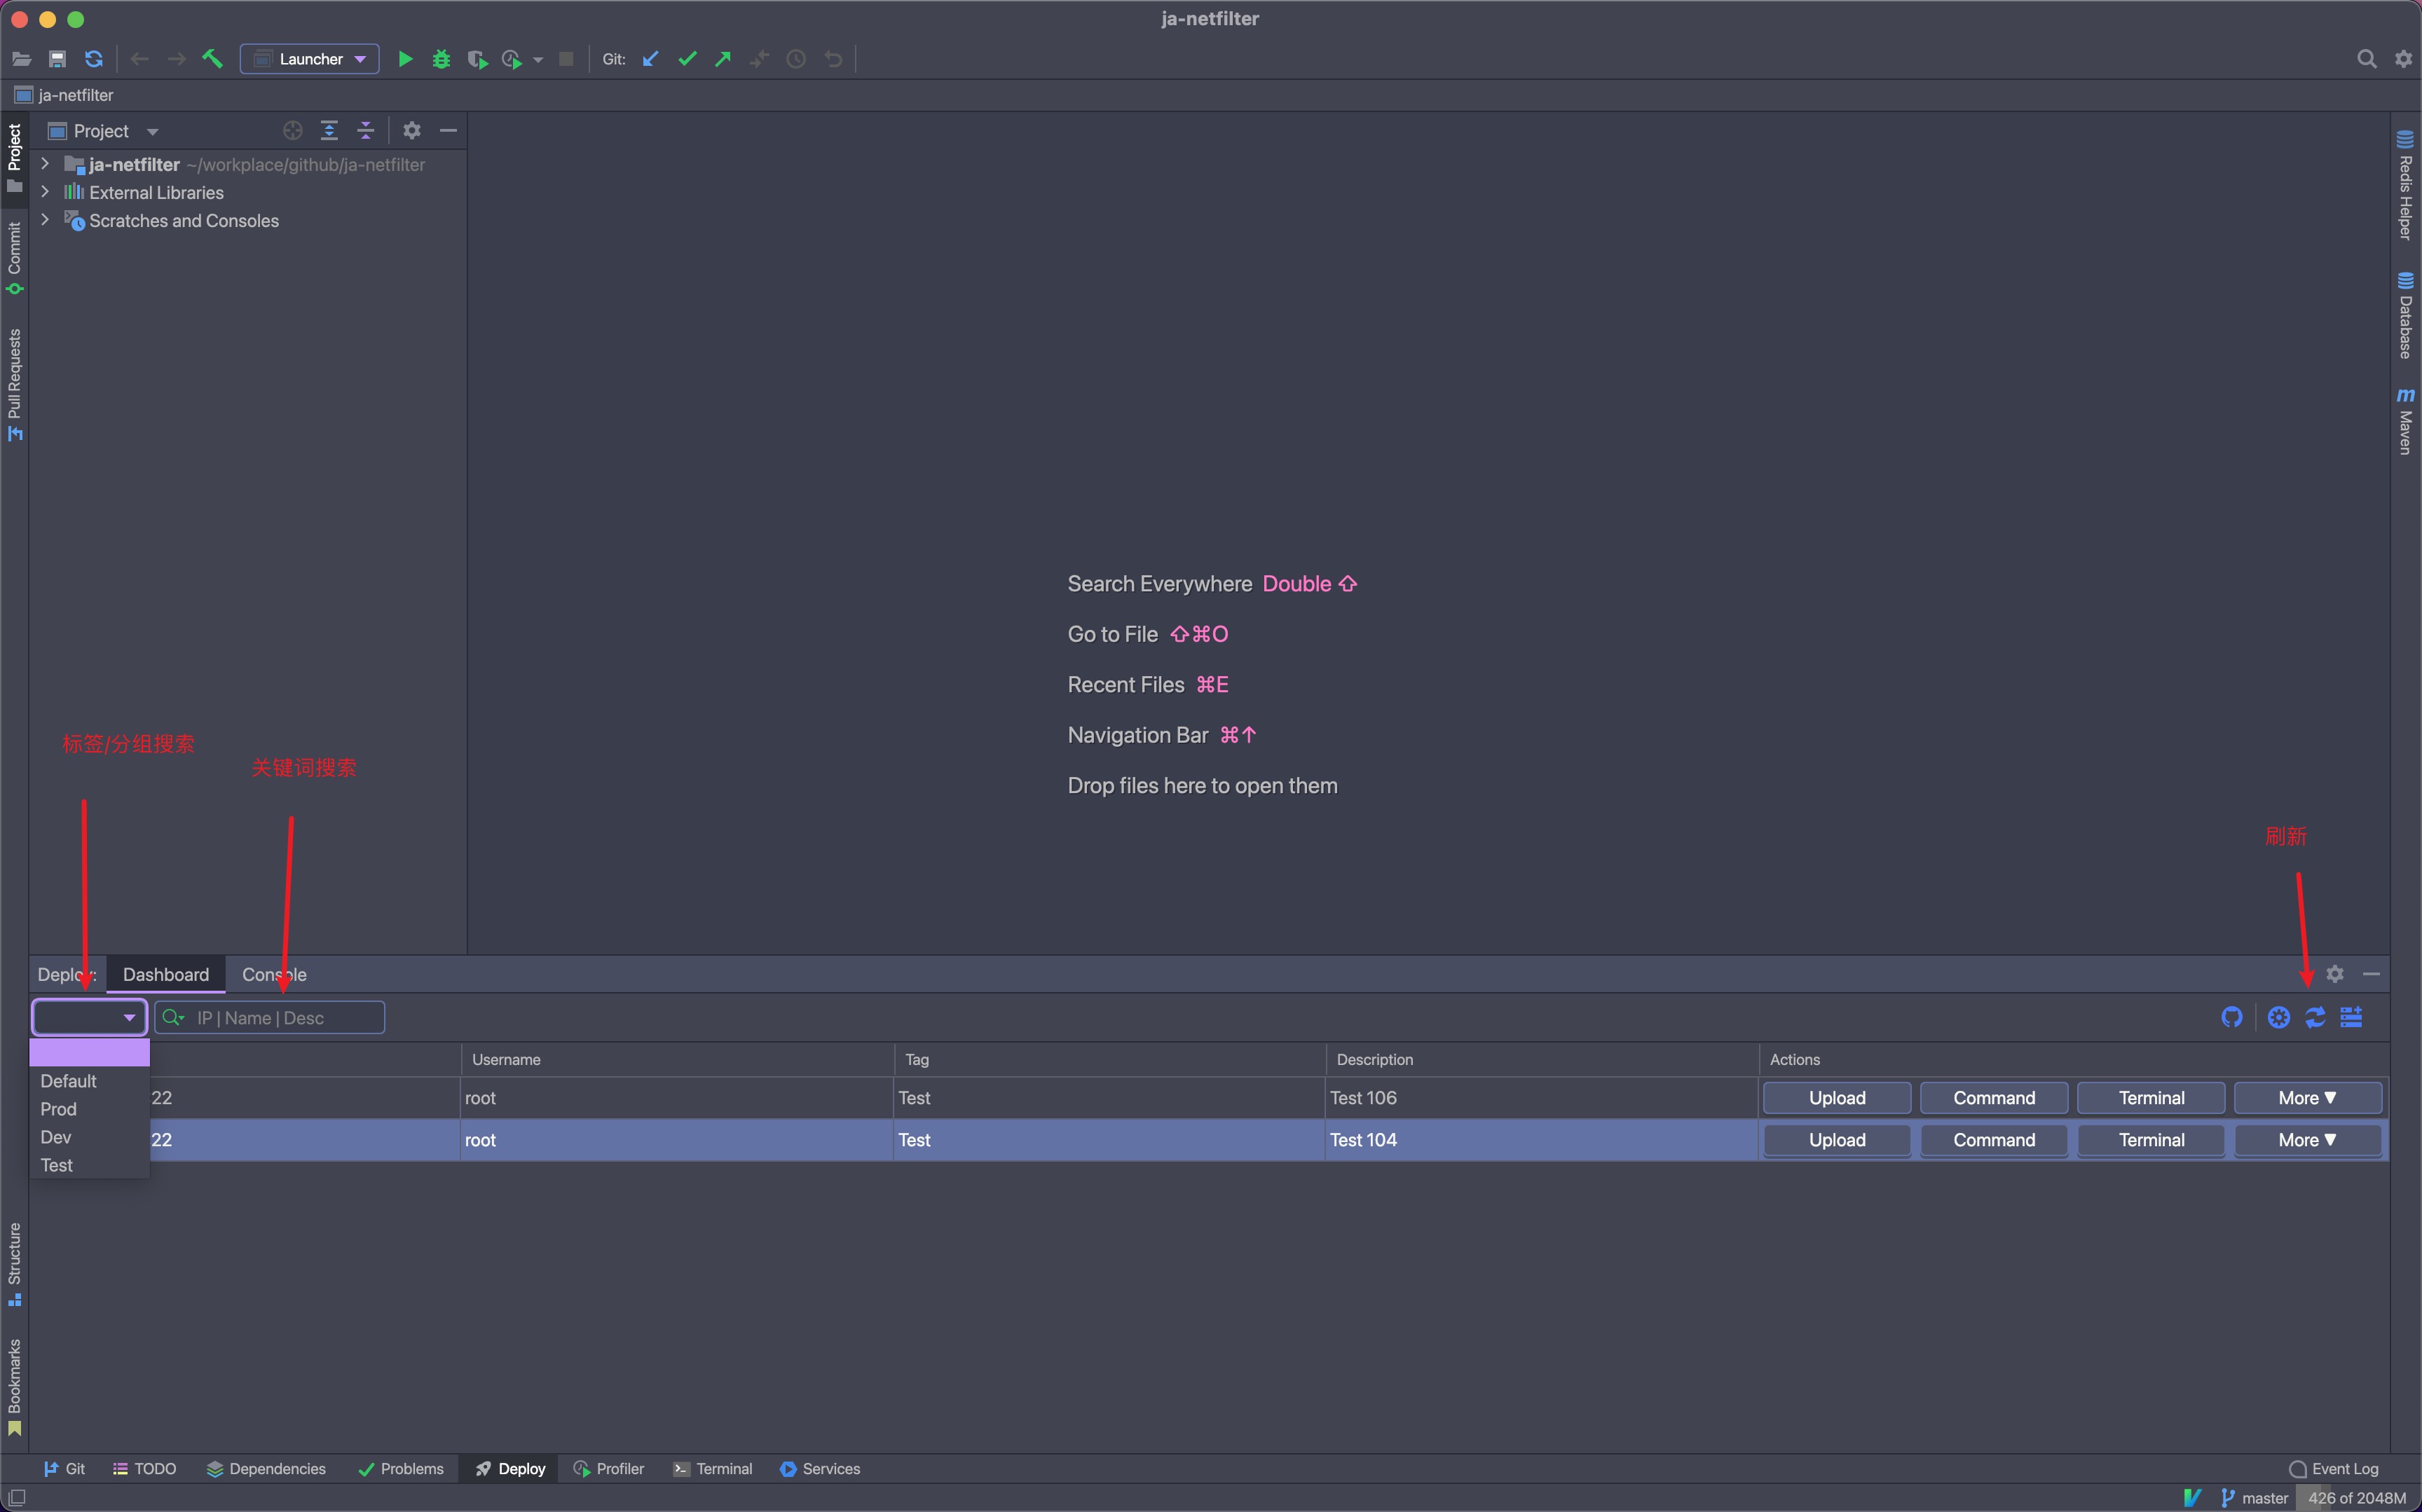Build project with the hammer icon
Screen dimensions: 2422x1512
click(212, 59)
